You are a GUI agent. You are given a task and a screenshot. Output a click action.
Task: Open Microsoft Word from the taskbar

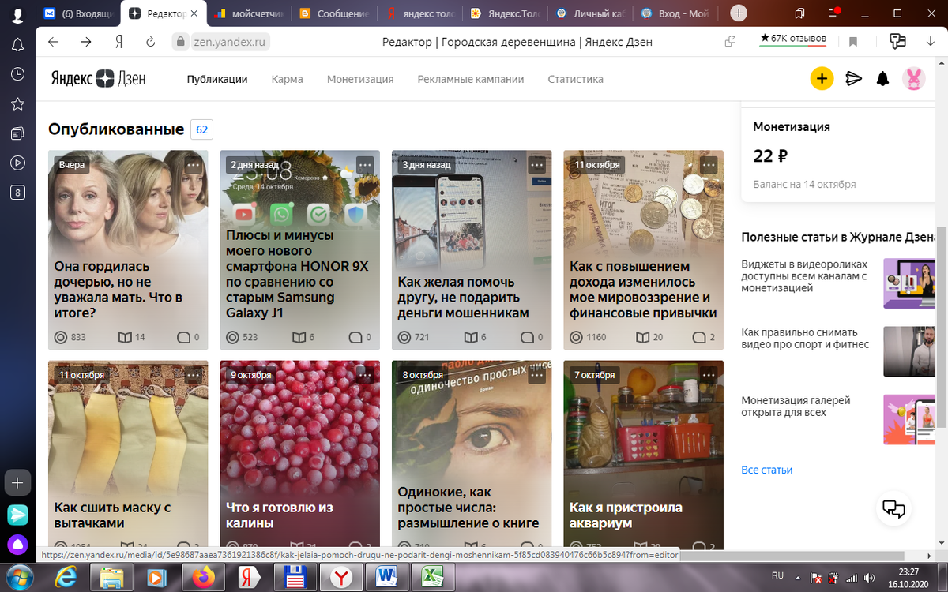(x=387, y=578)
